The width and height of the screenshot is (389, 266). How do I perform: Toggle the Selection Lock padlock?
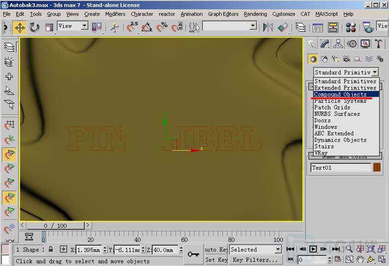pos(51,249)
